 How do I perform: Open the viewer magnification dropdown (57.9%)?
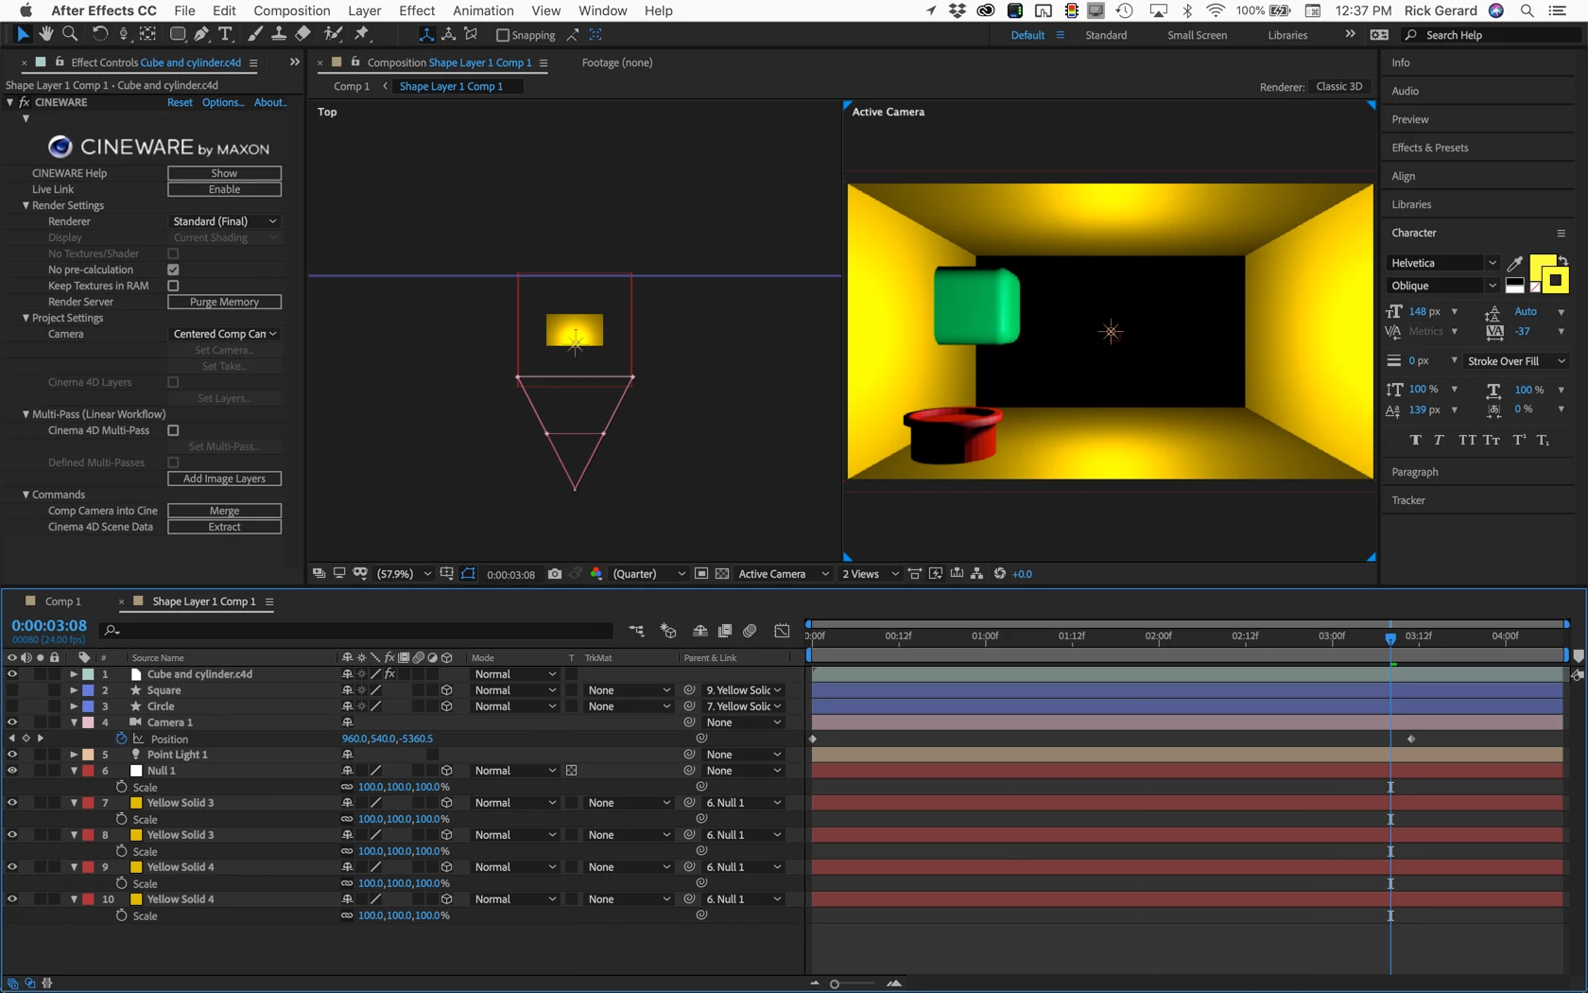404,574
